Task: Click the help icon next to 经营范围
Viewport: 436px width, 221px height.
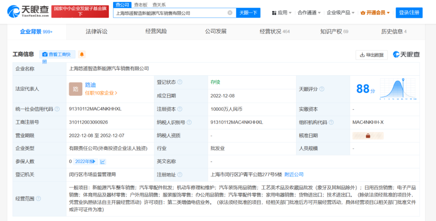Action: click(38, 198)
